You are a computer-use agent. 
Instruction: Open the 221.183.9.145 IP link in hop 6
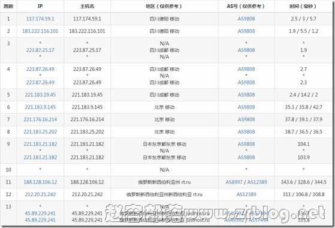click(x=40, y=107)
